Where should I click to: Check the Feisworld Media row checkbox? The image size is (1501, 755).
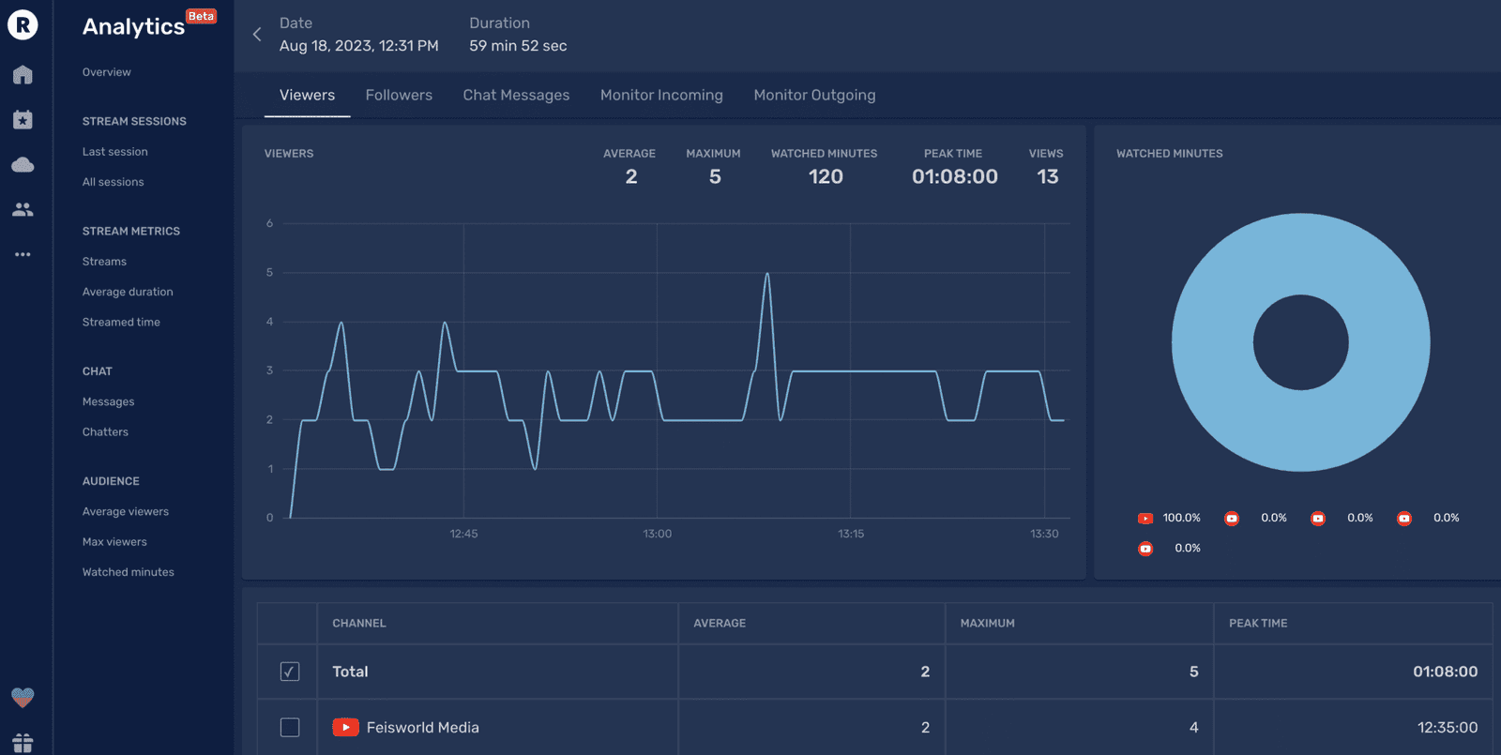click(x=290, y=727)
